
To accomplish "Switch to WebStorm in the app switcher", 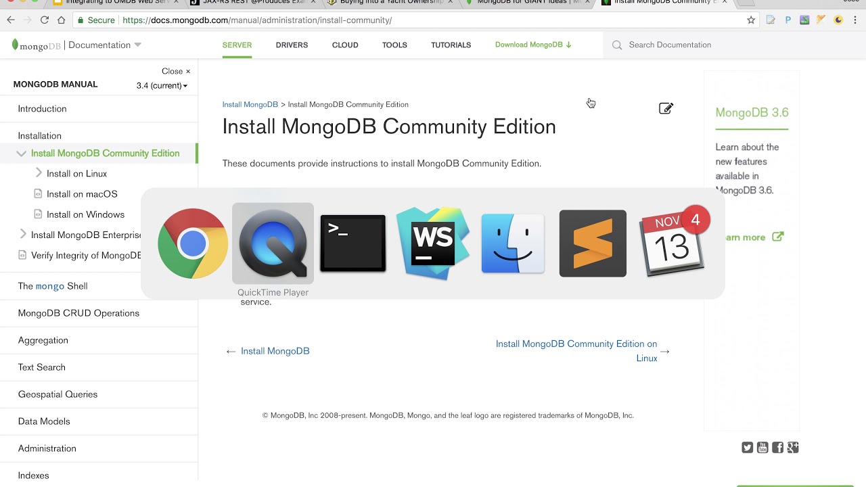I will point(433,243).
